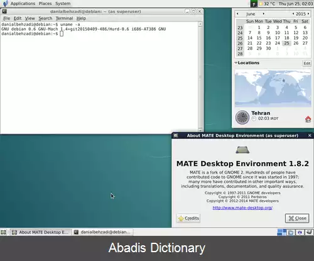Click the 'GNU debian 0.6 GNU-Mach' output line
Screen dimensions: 314x261
click(x=84, y=29)
